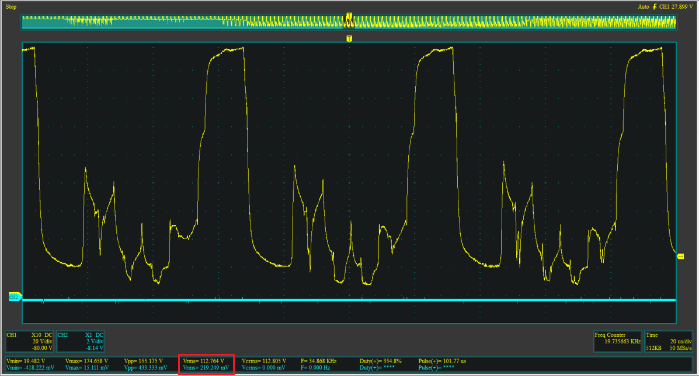Click the 20 us/div time base value

(x=681, y=341)
